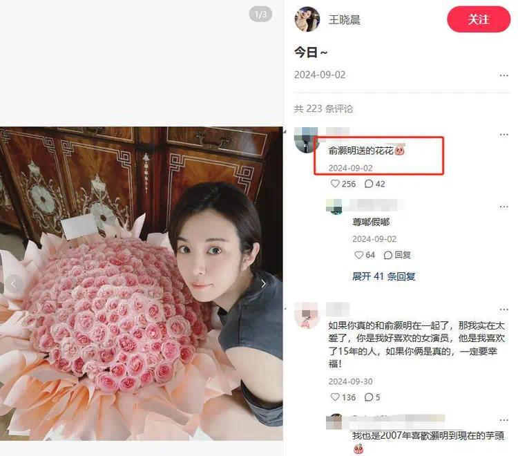Open the first commenter's blurred avatar
This screenshot has width=518, height=456.
pos(306,140)
